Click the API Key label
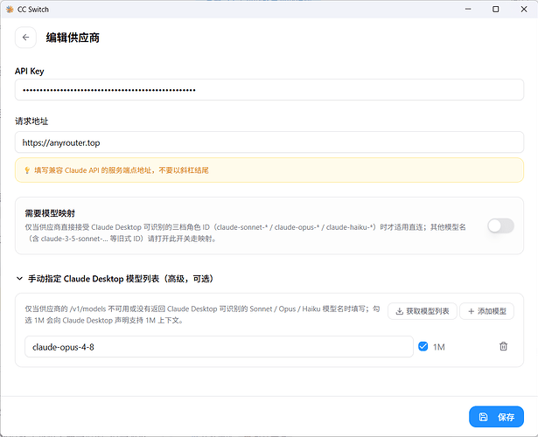 coord(30,71)
